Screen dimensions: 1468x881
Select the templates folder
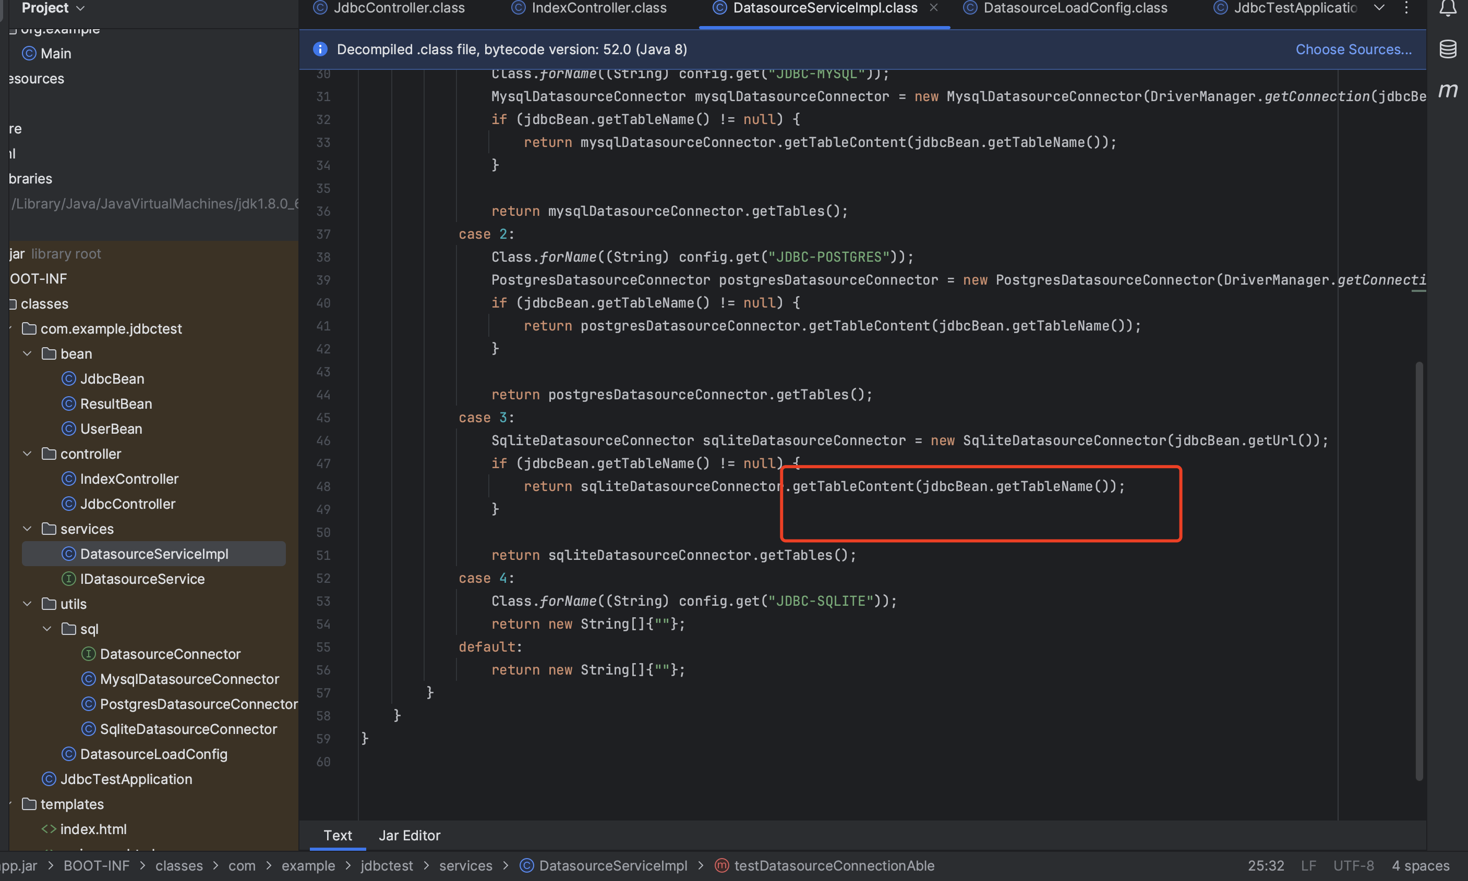point(63,804)
